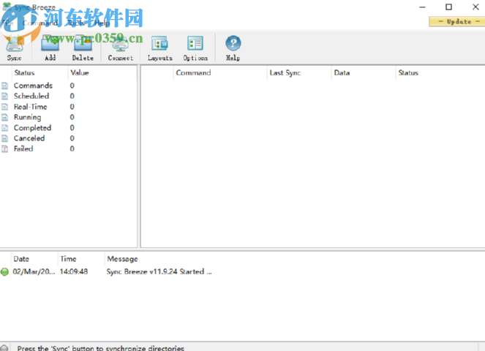Click the Status column header in left panel
The height and width of the screenshot is (351, 485).
[x=40, y=73]
